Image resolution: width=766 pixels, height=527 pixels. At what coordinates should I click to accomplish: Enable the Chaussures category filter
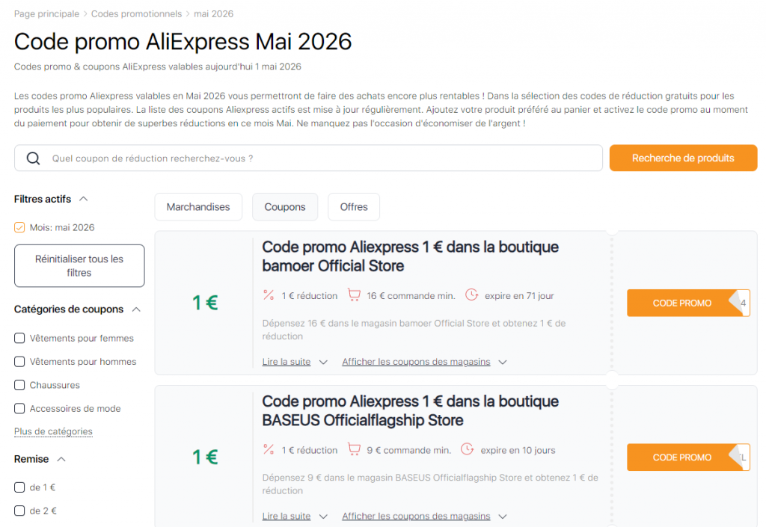click(19, 385)
